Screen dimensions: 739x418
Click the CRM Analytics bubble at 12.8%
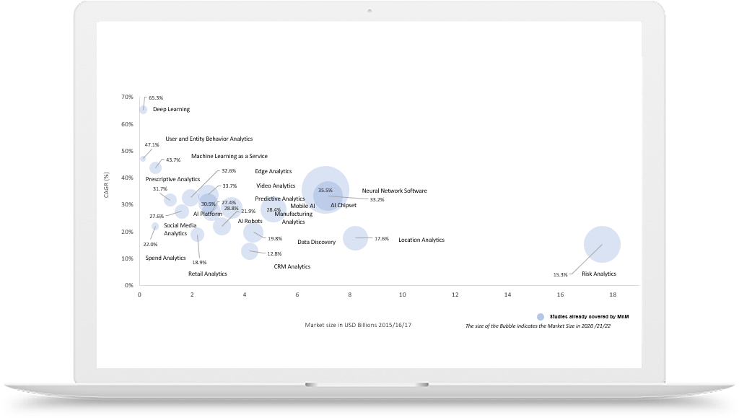point(250,251)
